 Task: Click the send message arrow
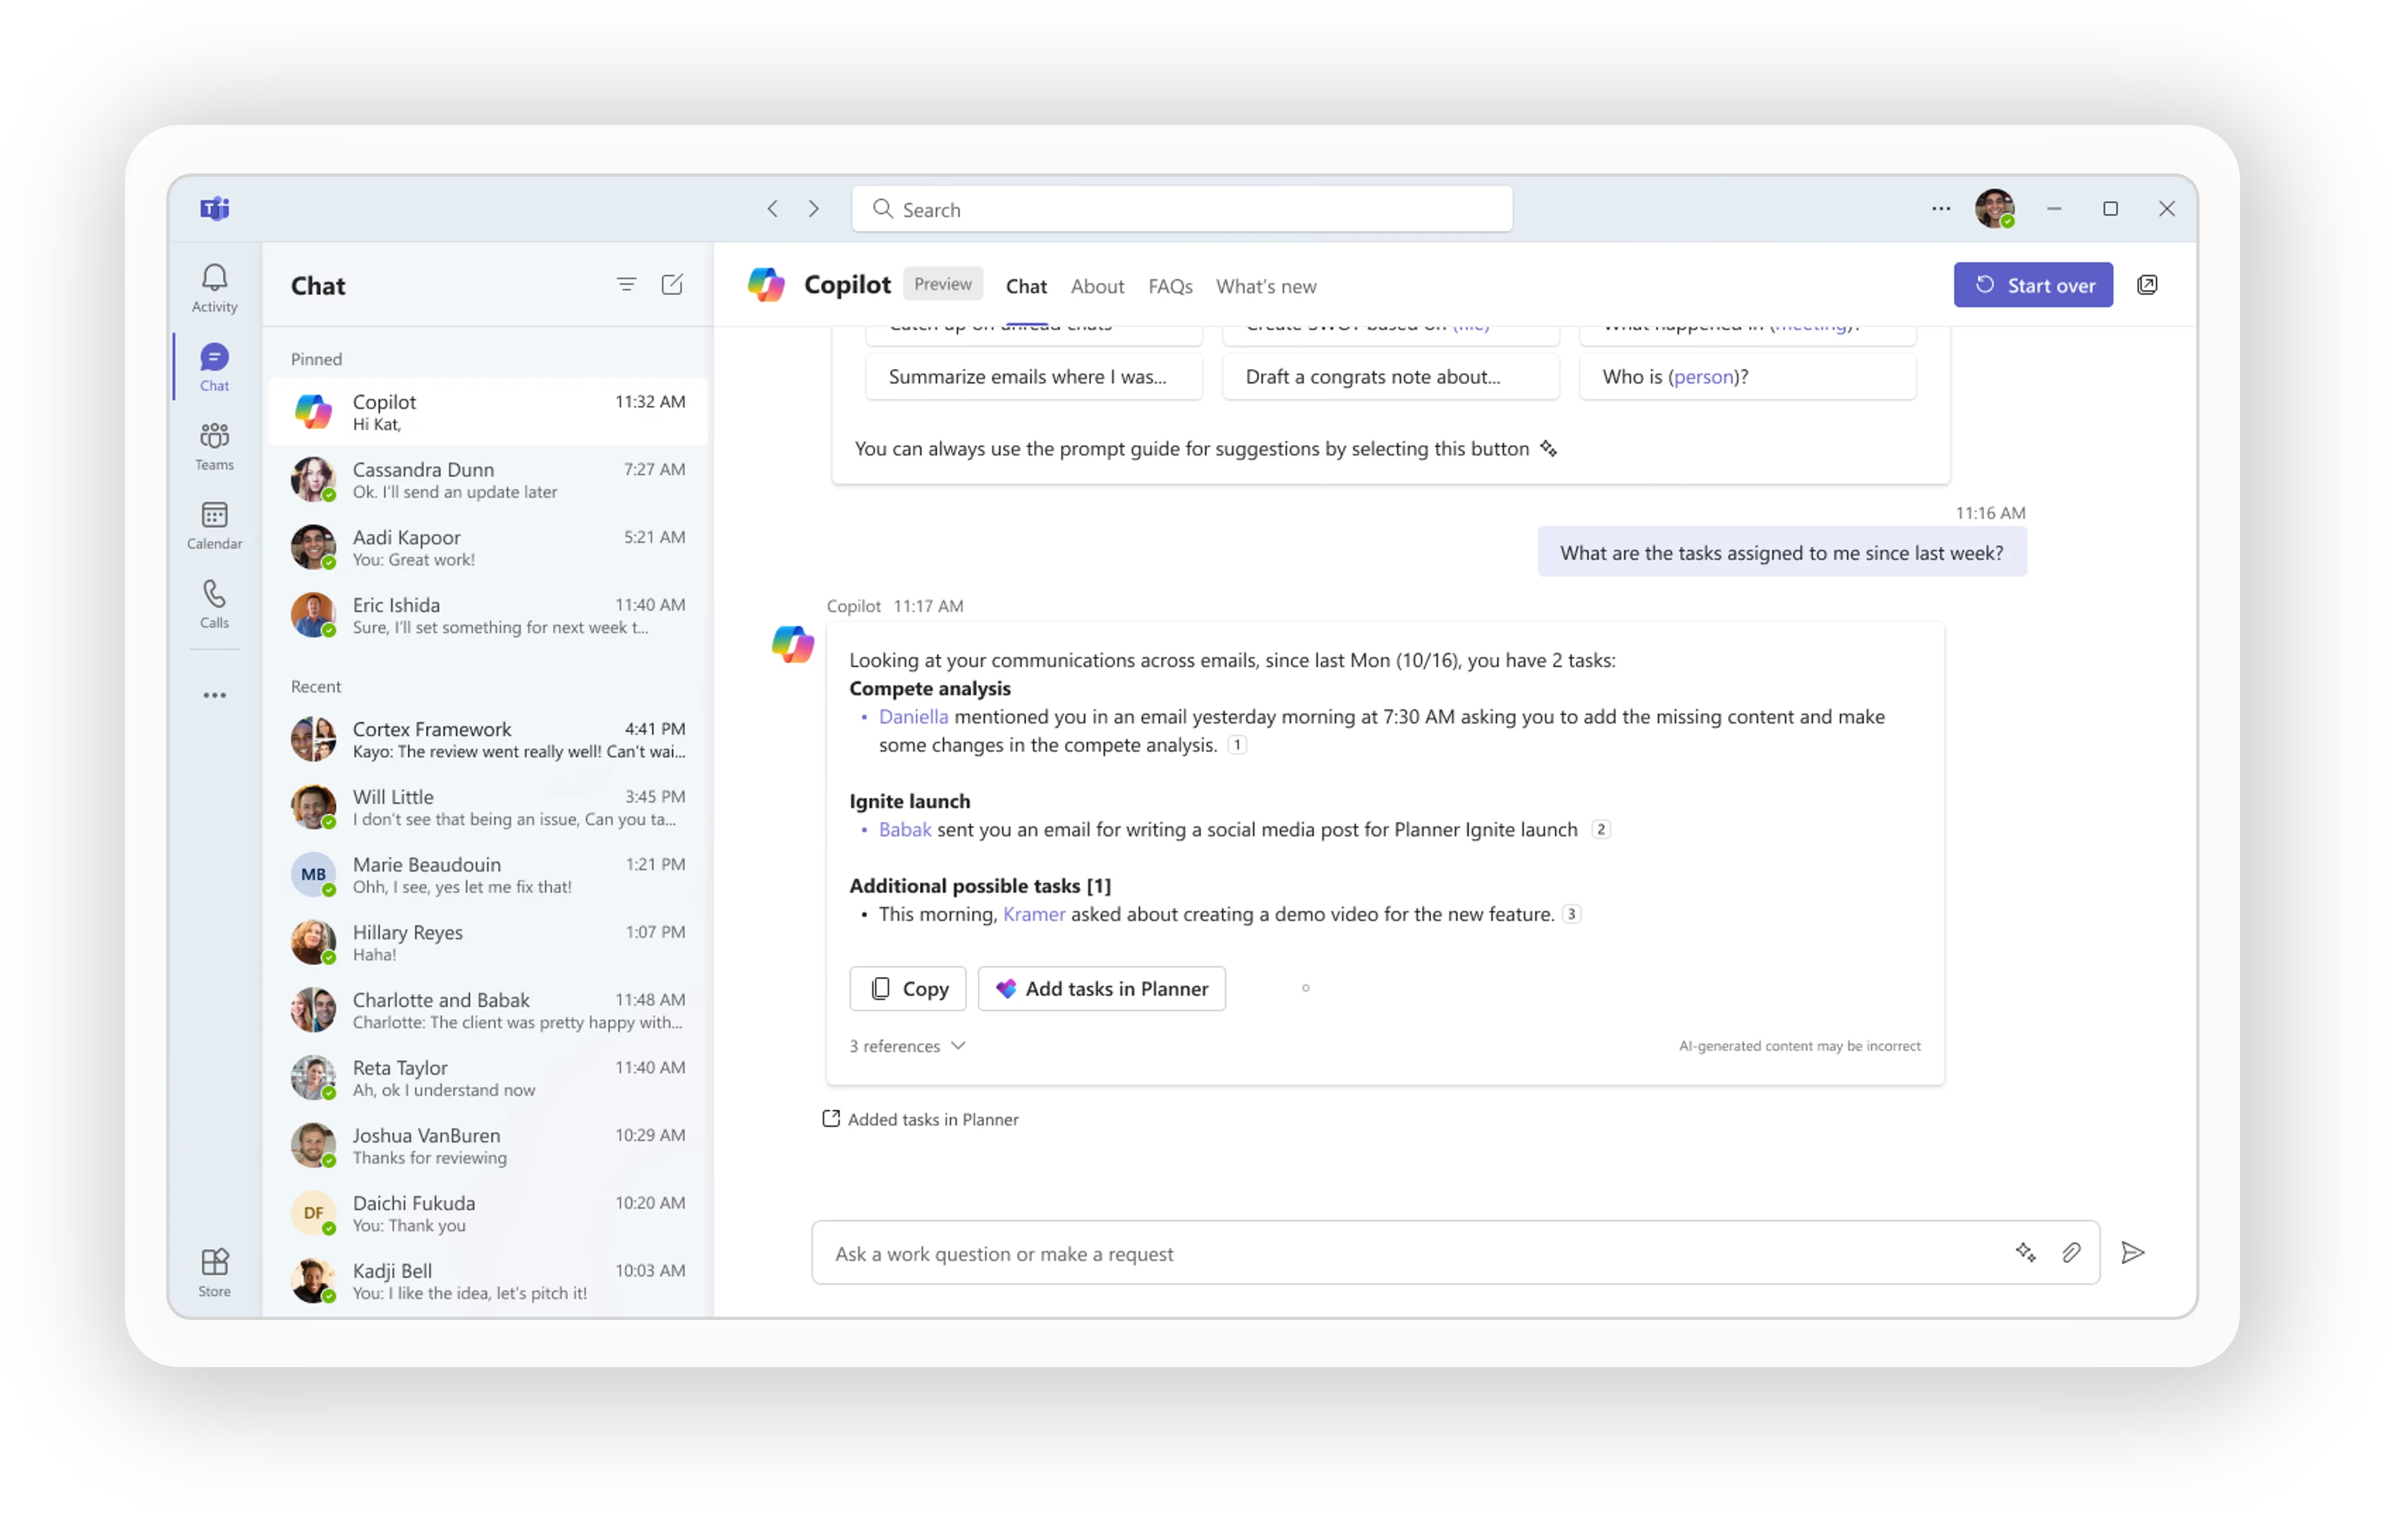point(2132,1253)
